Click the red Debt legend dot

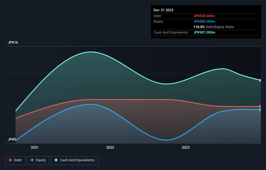tap(10, 160)
